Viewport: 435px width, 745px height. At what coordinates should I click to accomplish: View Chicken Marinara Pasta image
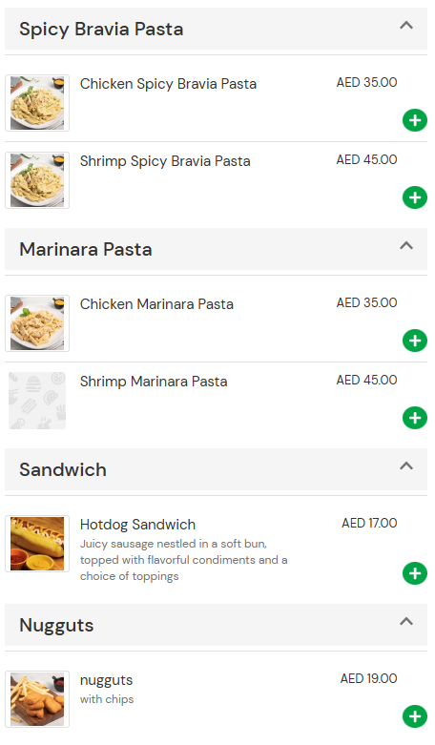[37, 323]
